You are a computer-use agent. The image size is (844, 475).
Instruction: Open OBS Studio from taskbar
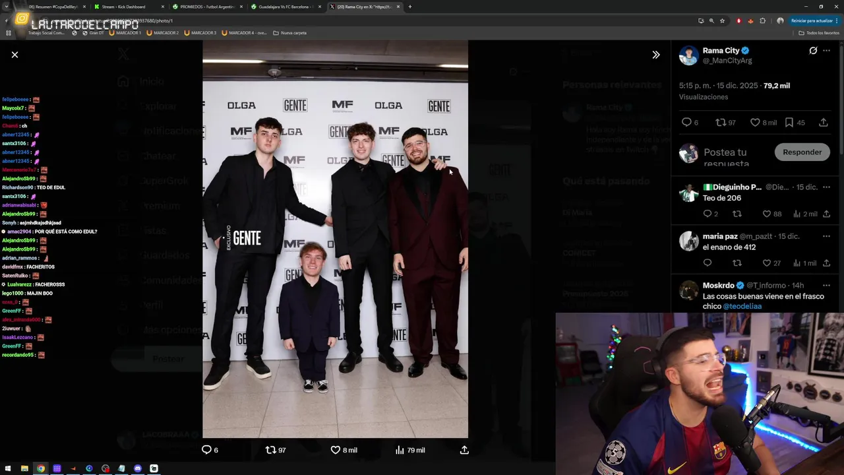(105, 468)
